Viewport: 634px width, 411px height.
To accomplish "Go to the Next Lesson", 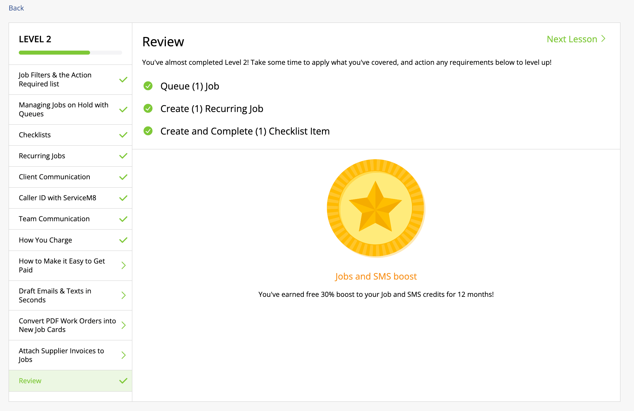I will (576, 39).
